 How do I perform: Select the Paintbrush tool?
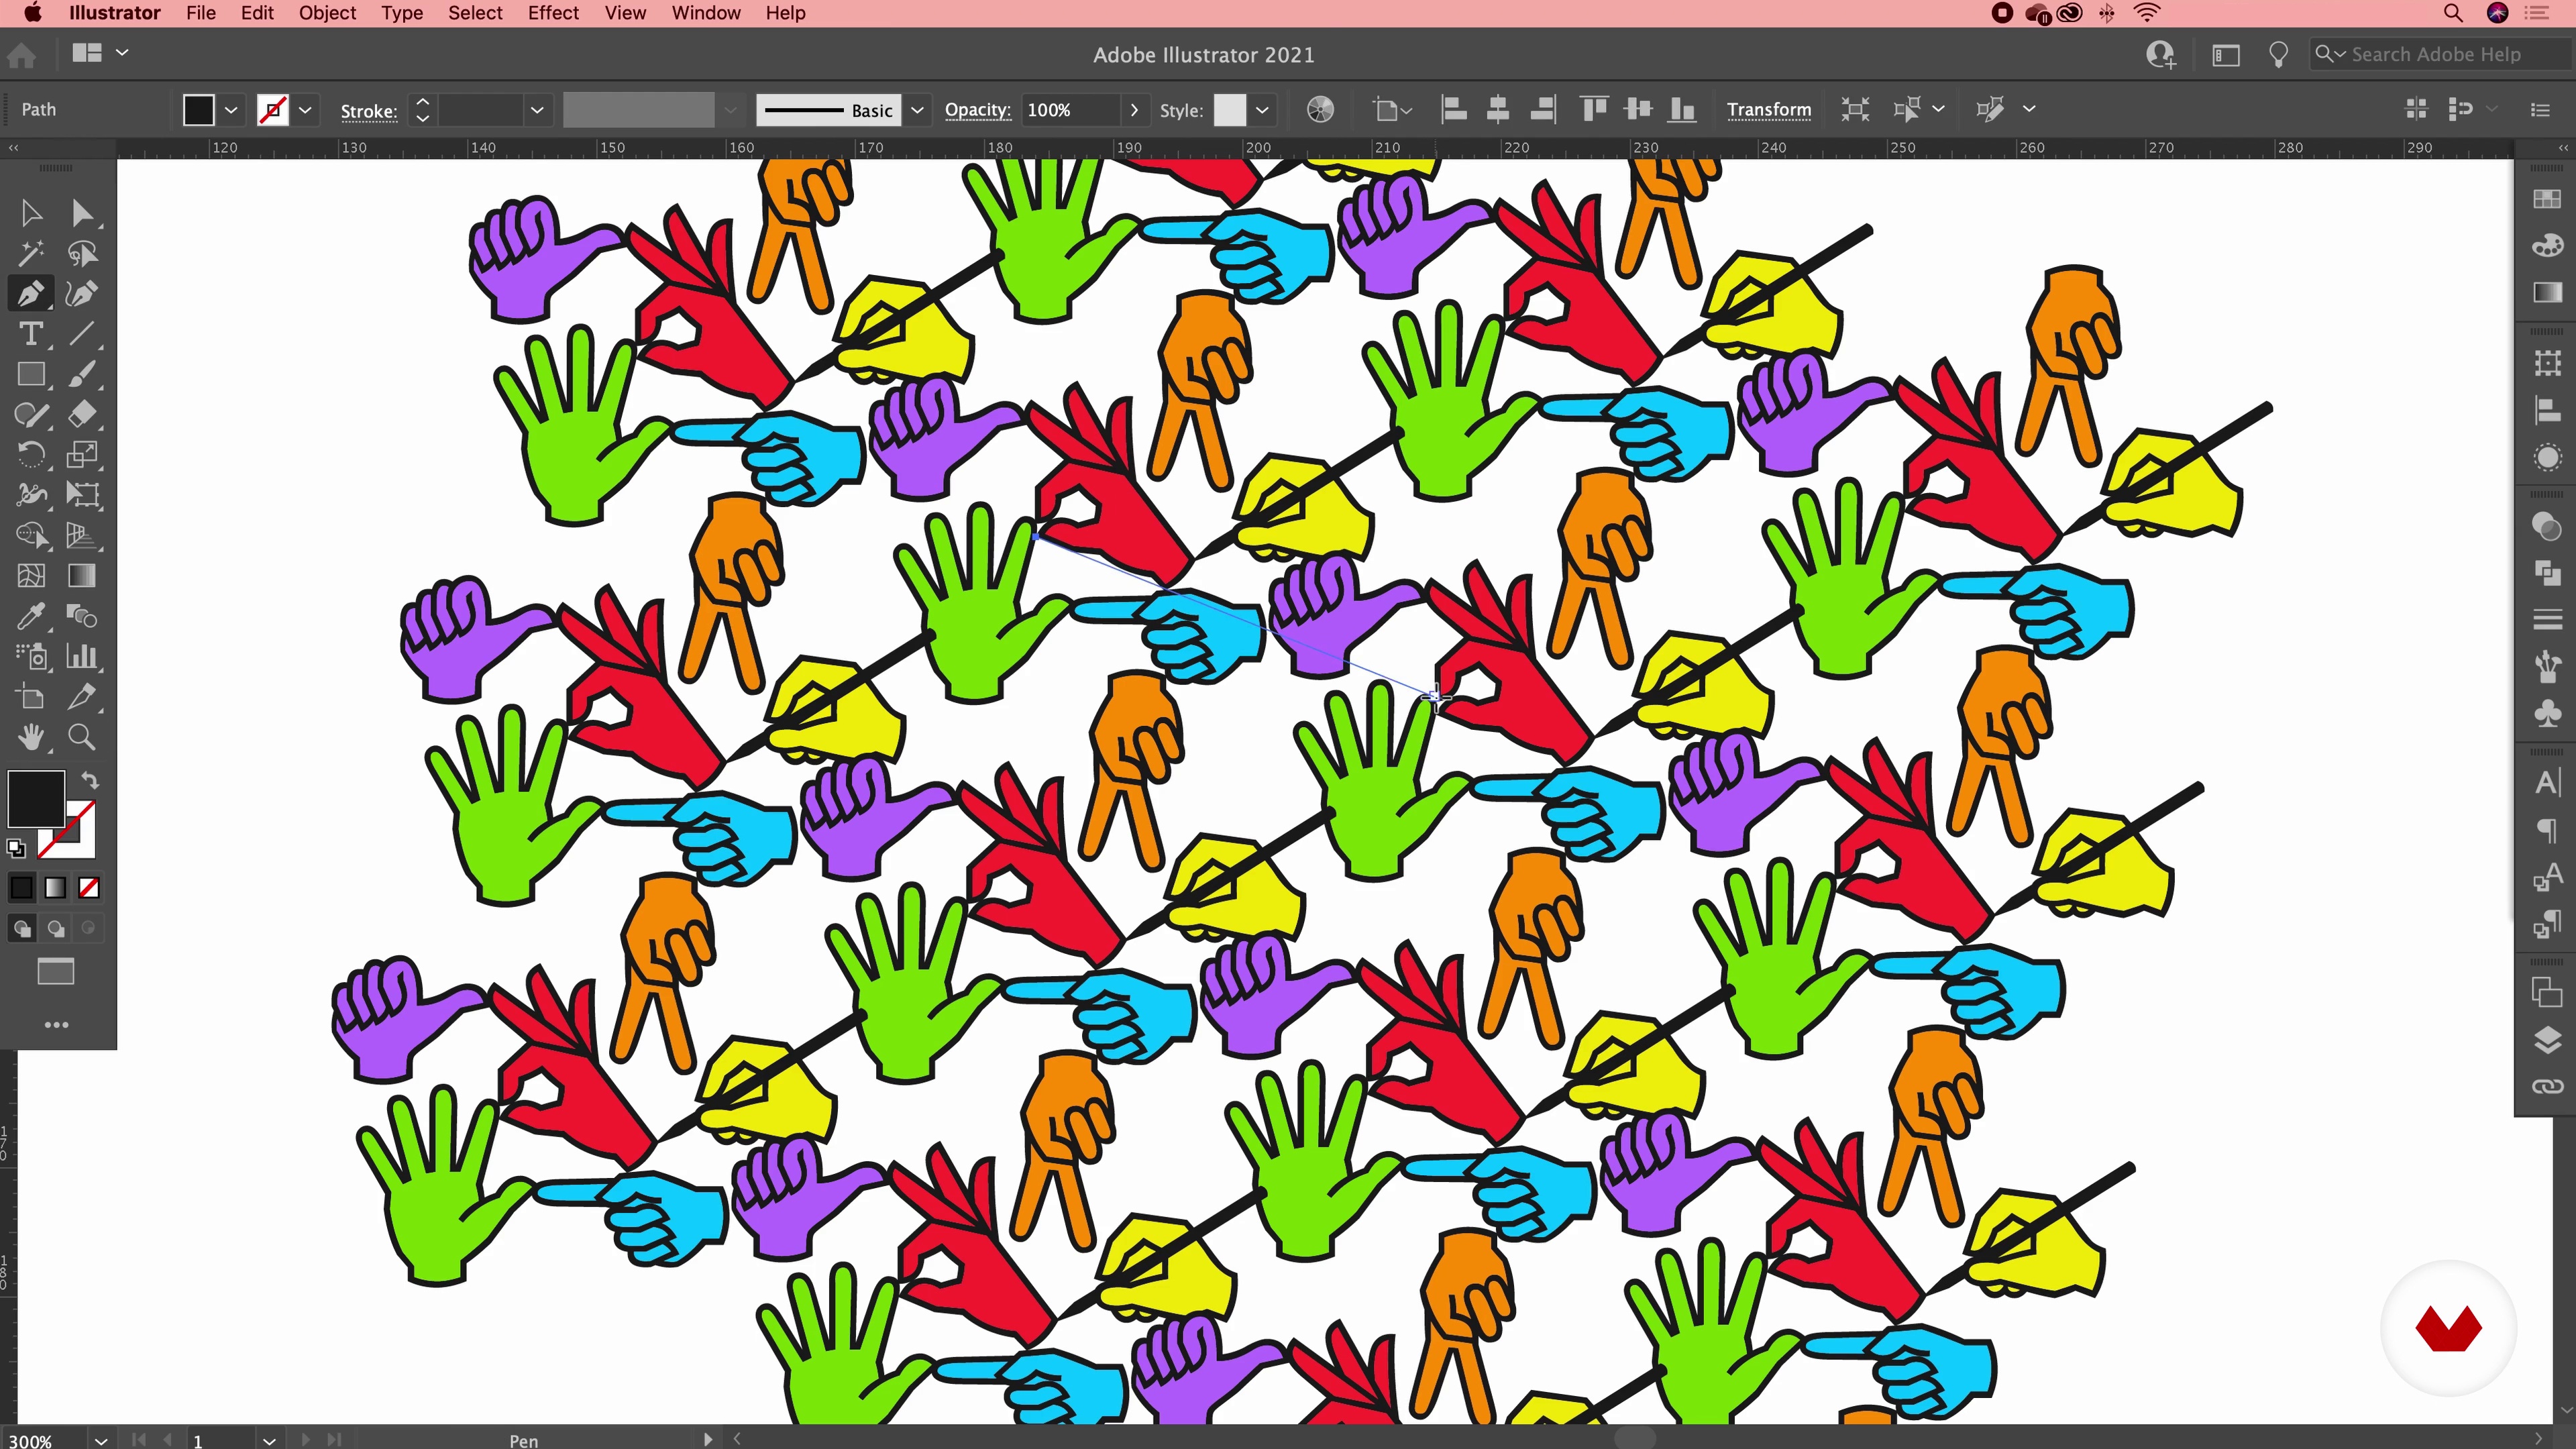tap(82, 374)
